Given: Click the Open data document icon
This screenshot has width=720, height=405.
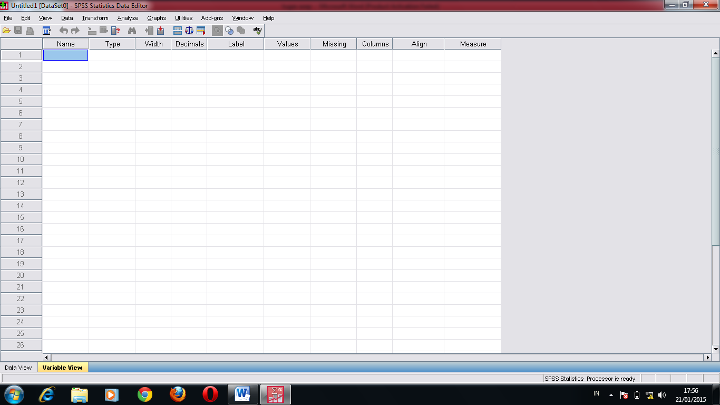Looking at the screenshot, I should [x=6, y=31].
